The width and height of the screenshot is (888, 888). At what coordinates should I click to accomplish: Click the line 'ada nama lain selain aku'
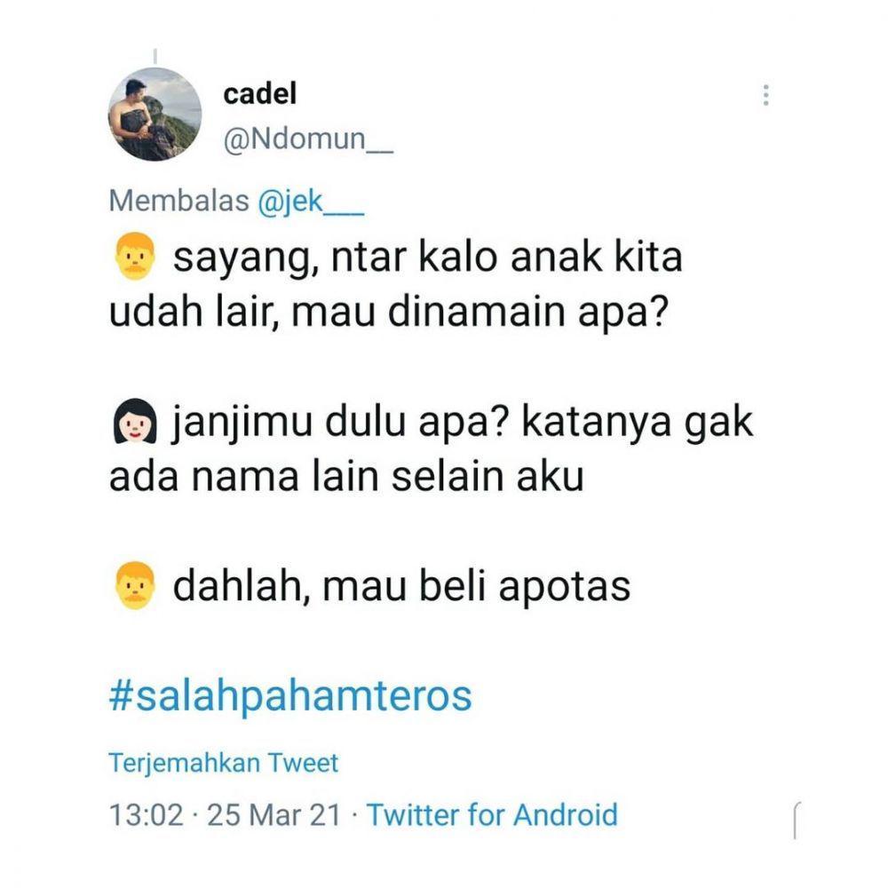(x=346, y=477)
